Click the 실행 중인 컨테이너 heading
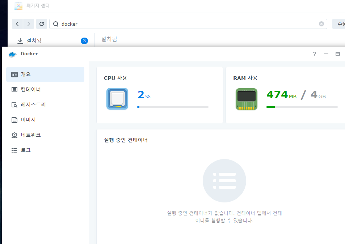 pyautogui.click(x=126, y=140)
